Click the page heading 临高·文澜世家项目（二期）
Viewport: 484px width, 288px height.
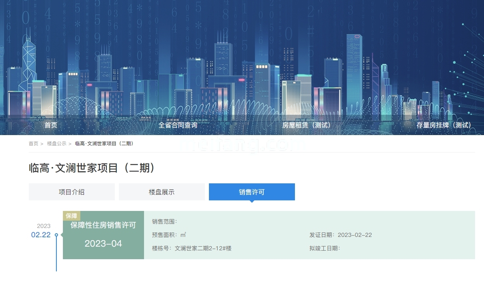pos(92,168)
